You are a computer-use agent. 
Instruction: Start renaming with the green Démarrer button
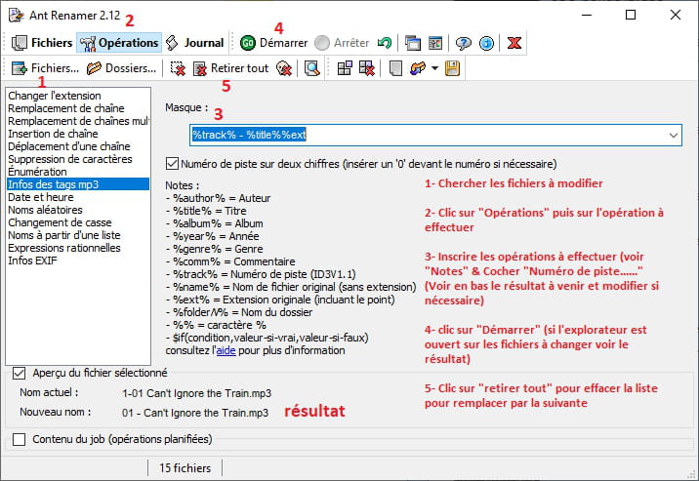tap(273, 43)
